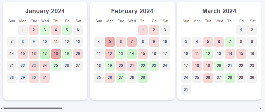Click the March 2024 month heading
This screenshot has height=112, width=265.
[219, 11]
